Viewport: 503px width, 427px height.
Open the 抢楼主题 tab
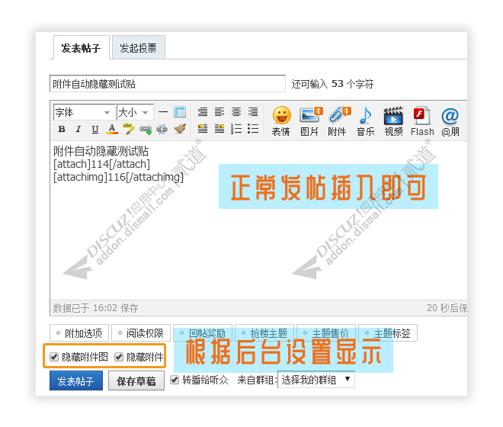click(264, 333)
